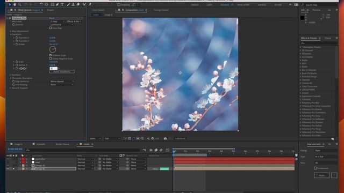Switch to the Preview panel tab
This screenshot has width=344, height=193.
(x=316, y=10)
